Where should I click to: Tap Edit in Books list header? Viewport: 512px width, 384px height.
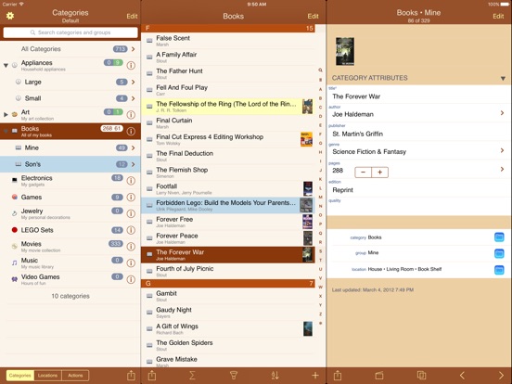coord(313,16)
